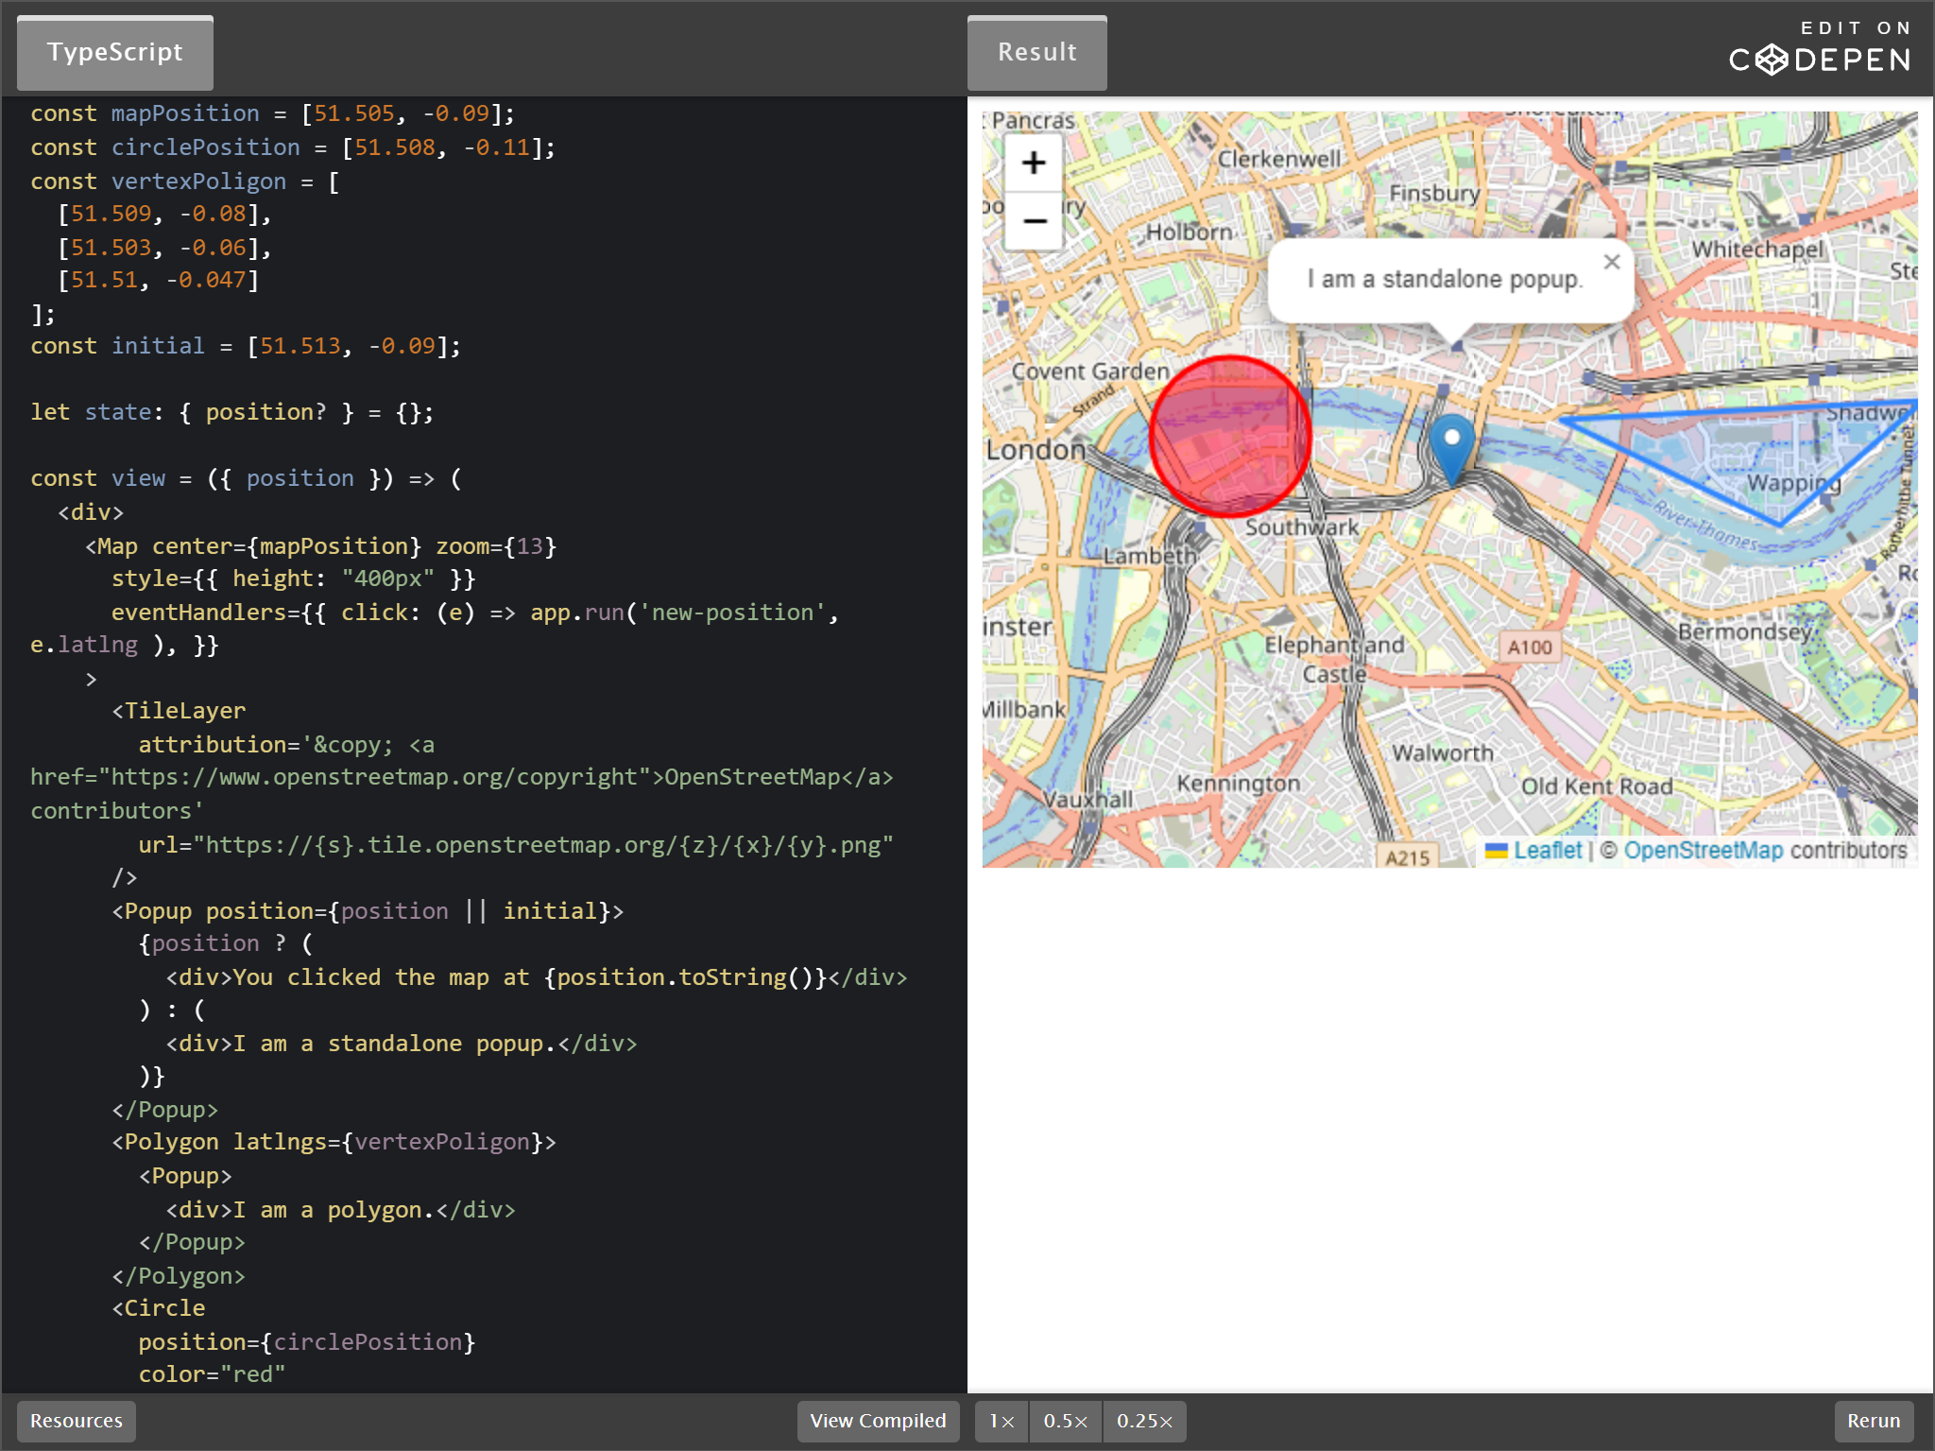This screenshot has width=1935, height=1451.
Task: Click the Southwark label on the map
Action: tap(1301, 527)
